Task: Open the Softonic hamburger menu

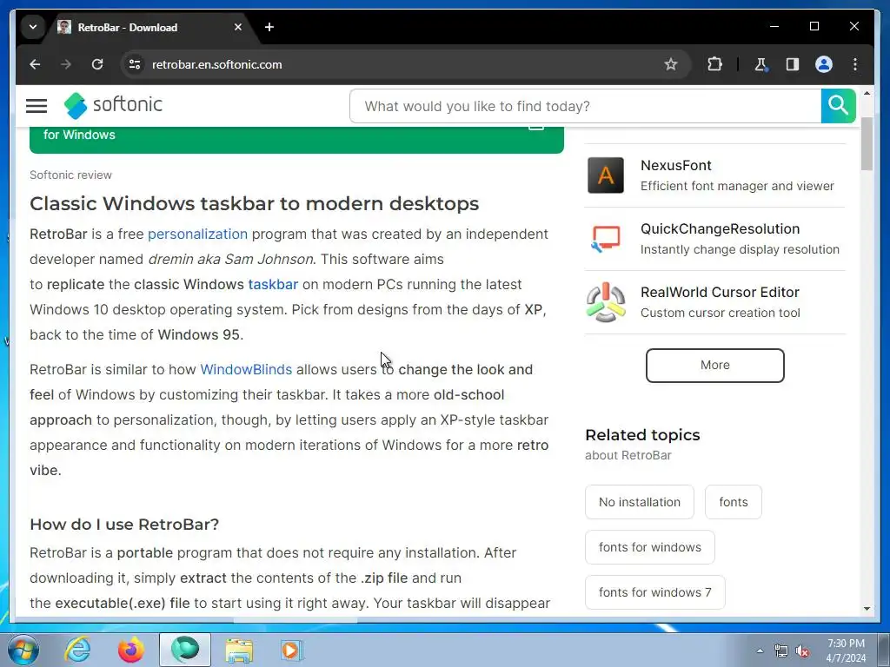Action: [x=37, y=105]
